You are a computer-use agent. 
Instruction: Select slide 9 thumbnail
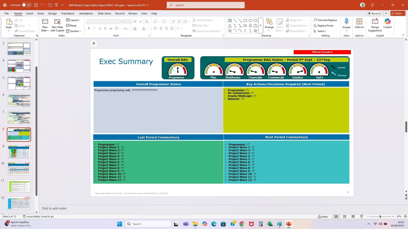click(x=19, y=152)
